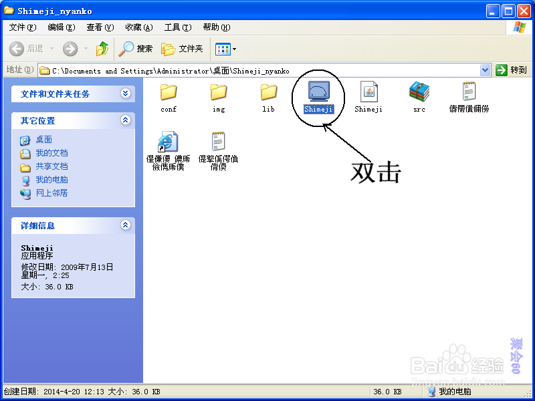Screen dimensions: 535x401
Task: Click the My Documents (我的文档) sidebar icon
Action: pyautogui.click(x=25, y=154)
